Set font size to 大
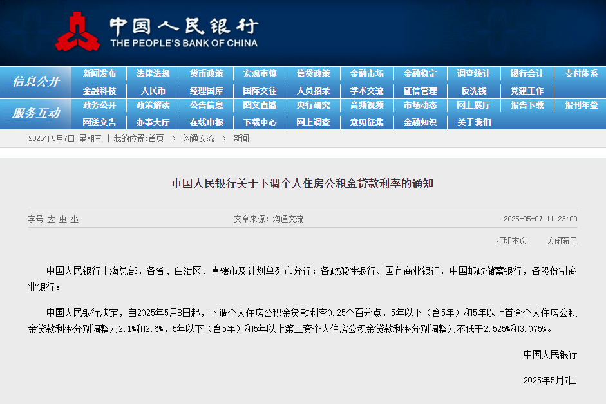Viewport: 606px width, 404px height. point(51,219)
